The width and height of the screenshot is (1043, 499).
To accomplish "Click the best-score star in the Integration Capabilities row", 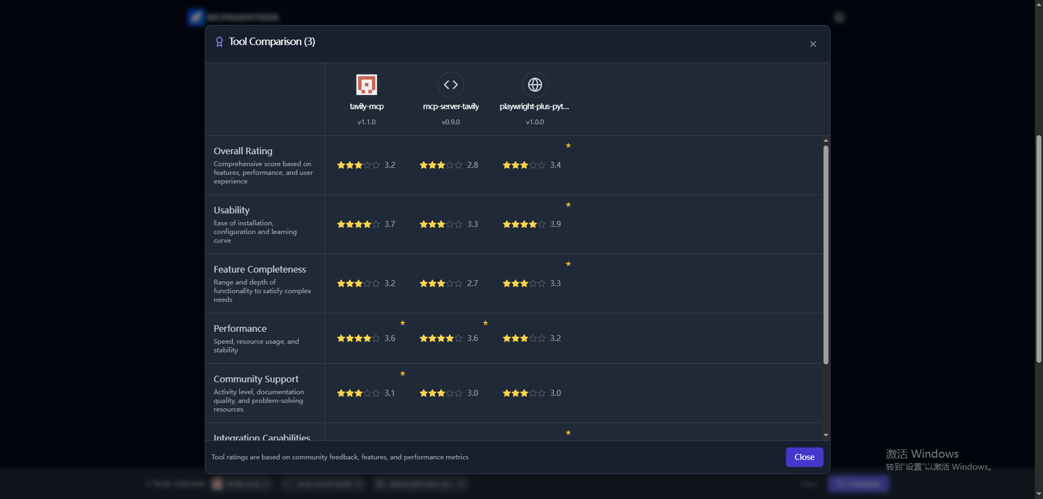I will click(x=568, y=433).
